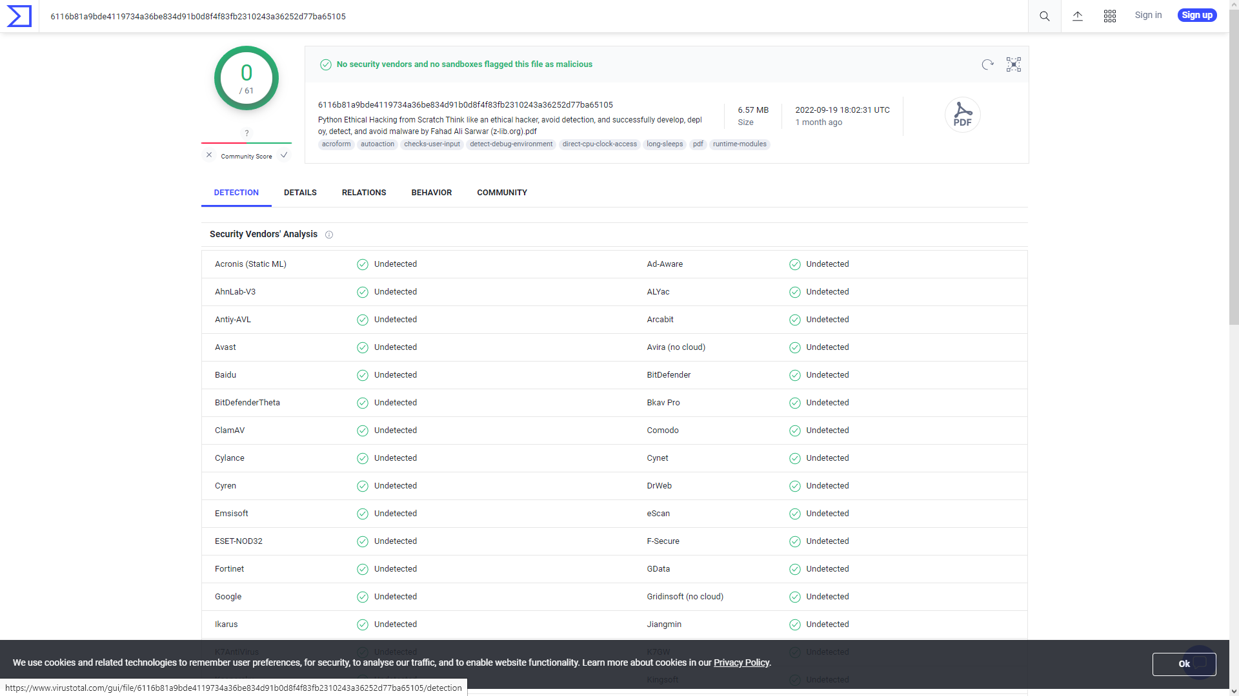
Task: Click green check icon in no-detections banner
Action: click(326, 64)
